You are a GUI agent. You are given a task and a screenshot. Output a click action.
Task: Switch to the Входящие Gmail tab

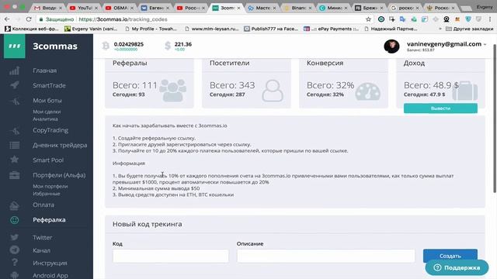(x=48, y=8)
